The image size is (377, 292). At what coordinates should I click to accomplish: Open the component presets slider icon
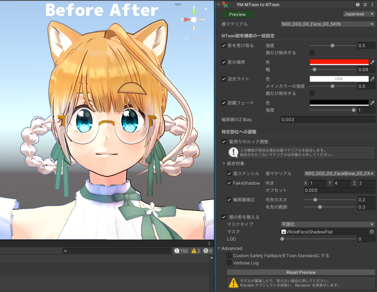point(365,4)
